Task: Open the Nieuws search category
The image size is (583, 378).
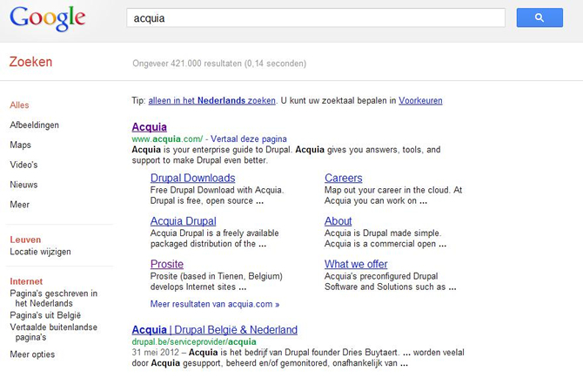Action: tap(23, 185)
